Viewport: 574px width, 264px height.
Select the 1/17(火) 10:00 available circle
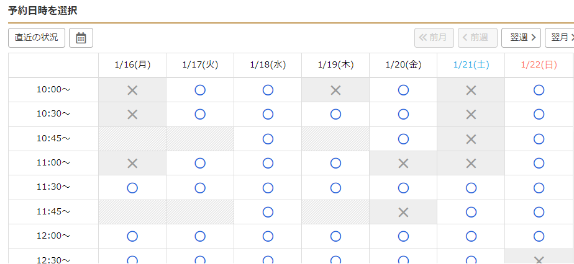(200, 90)
